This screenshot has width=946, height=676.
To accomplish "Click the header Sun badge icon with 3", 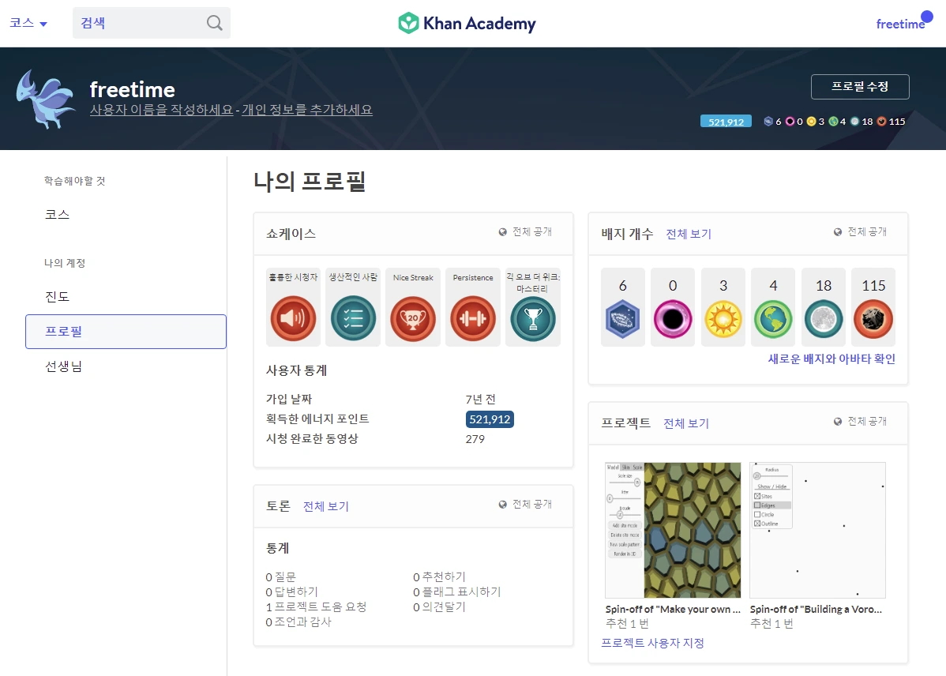I will (x=812, y=122).
